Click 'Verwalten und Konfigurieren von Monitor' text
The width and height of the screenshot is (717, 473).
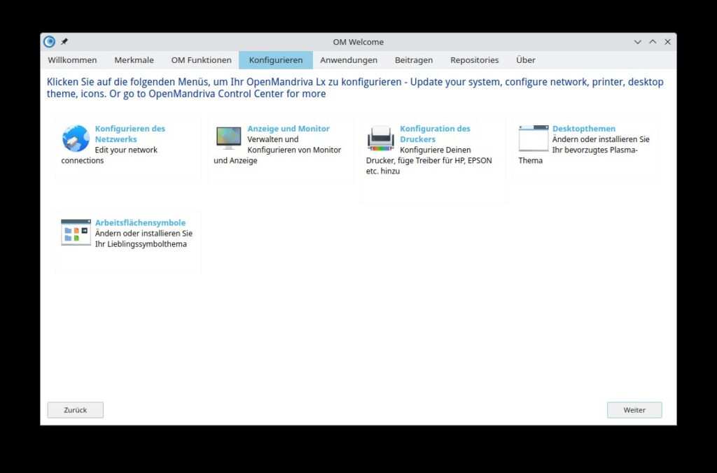coord(294,144)
